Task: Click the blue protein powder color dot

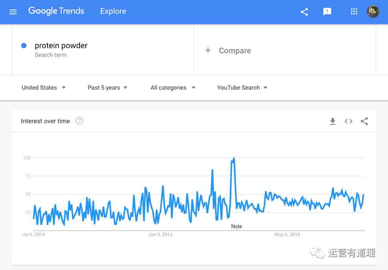Action: coord(24,46)
